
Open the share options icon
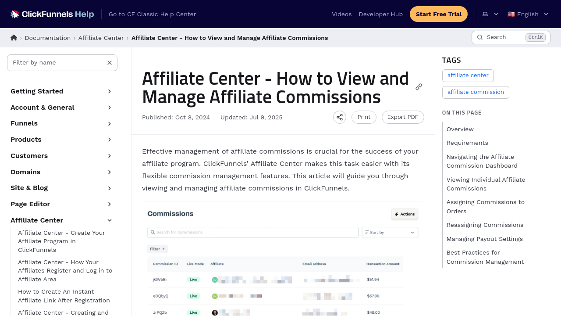click(x=340, y=117)
